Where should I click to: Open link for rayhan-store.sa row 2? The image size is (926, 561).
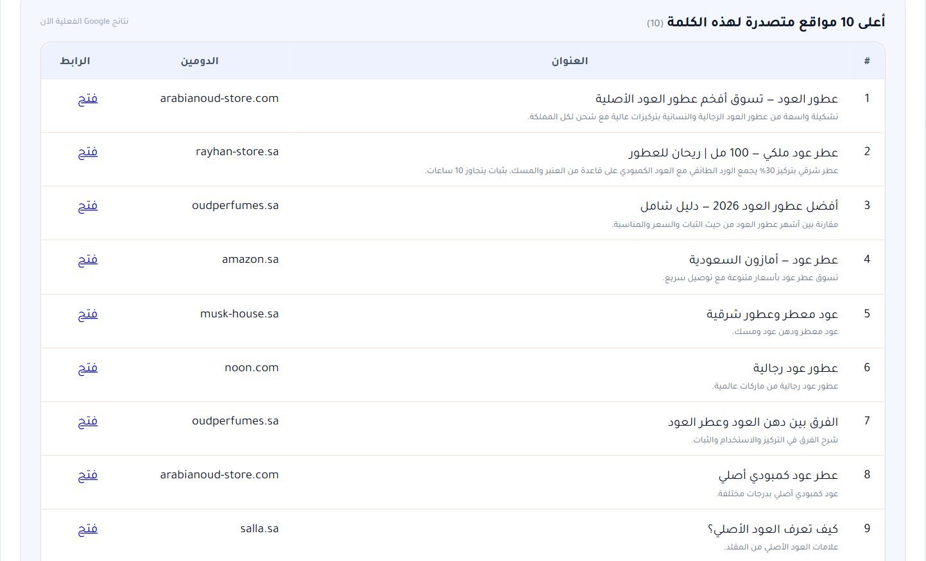[x=88, y=152]
